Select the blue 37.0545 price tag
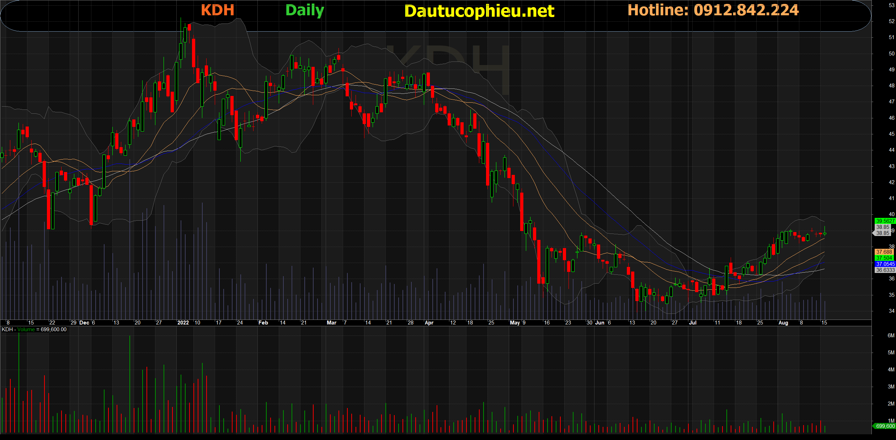Image resolution: width=896 pixels, height=440 pixels. point(885,264)
